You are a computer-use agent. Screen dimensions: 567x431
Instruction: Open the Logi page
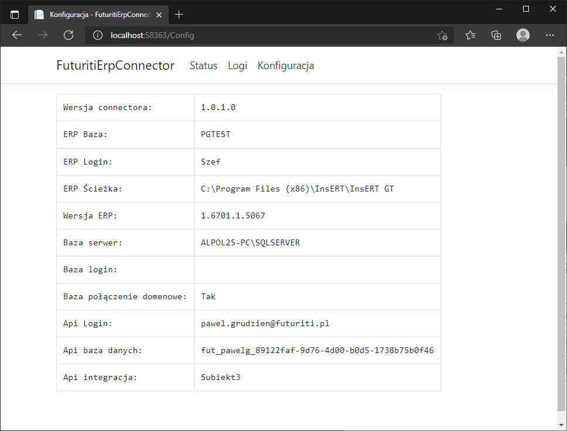[x=237, y=66]
